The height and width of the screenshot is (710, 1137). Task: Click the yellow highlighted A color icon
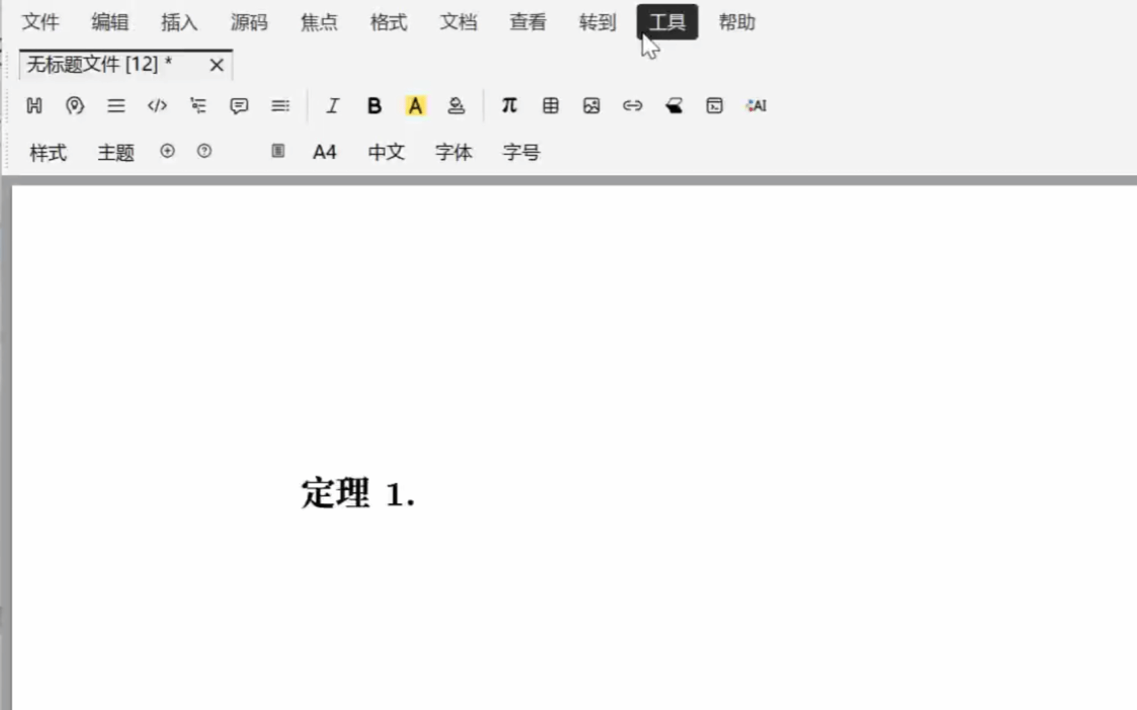[x=415, y=106]
